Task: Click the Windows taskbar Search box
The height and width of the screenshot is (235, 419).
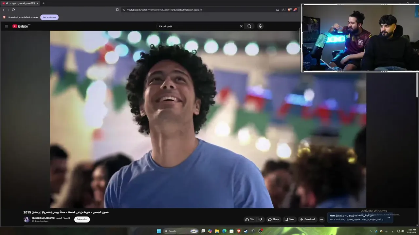Action: click(x=181, y=231)
